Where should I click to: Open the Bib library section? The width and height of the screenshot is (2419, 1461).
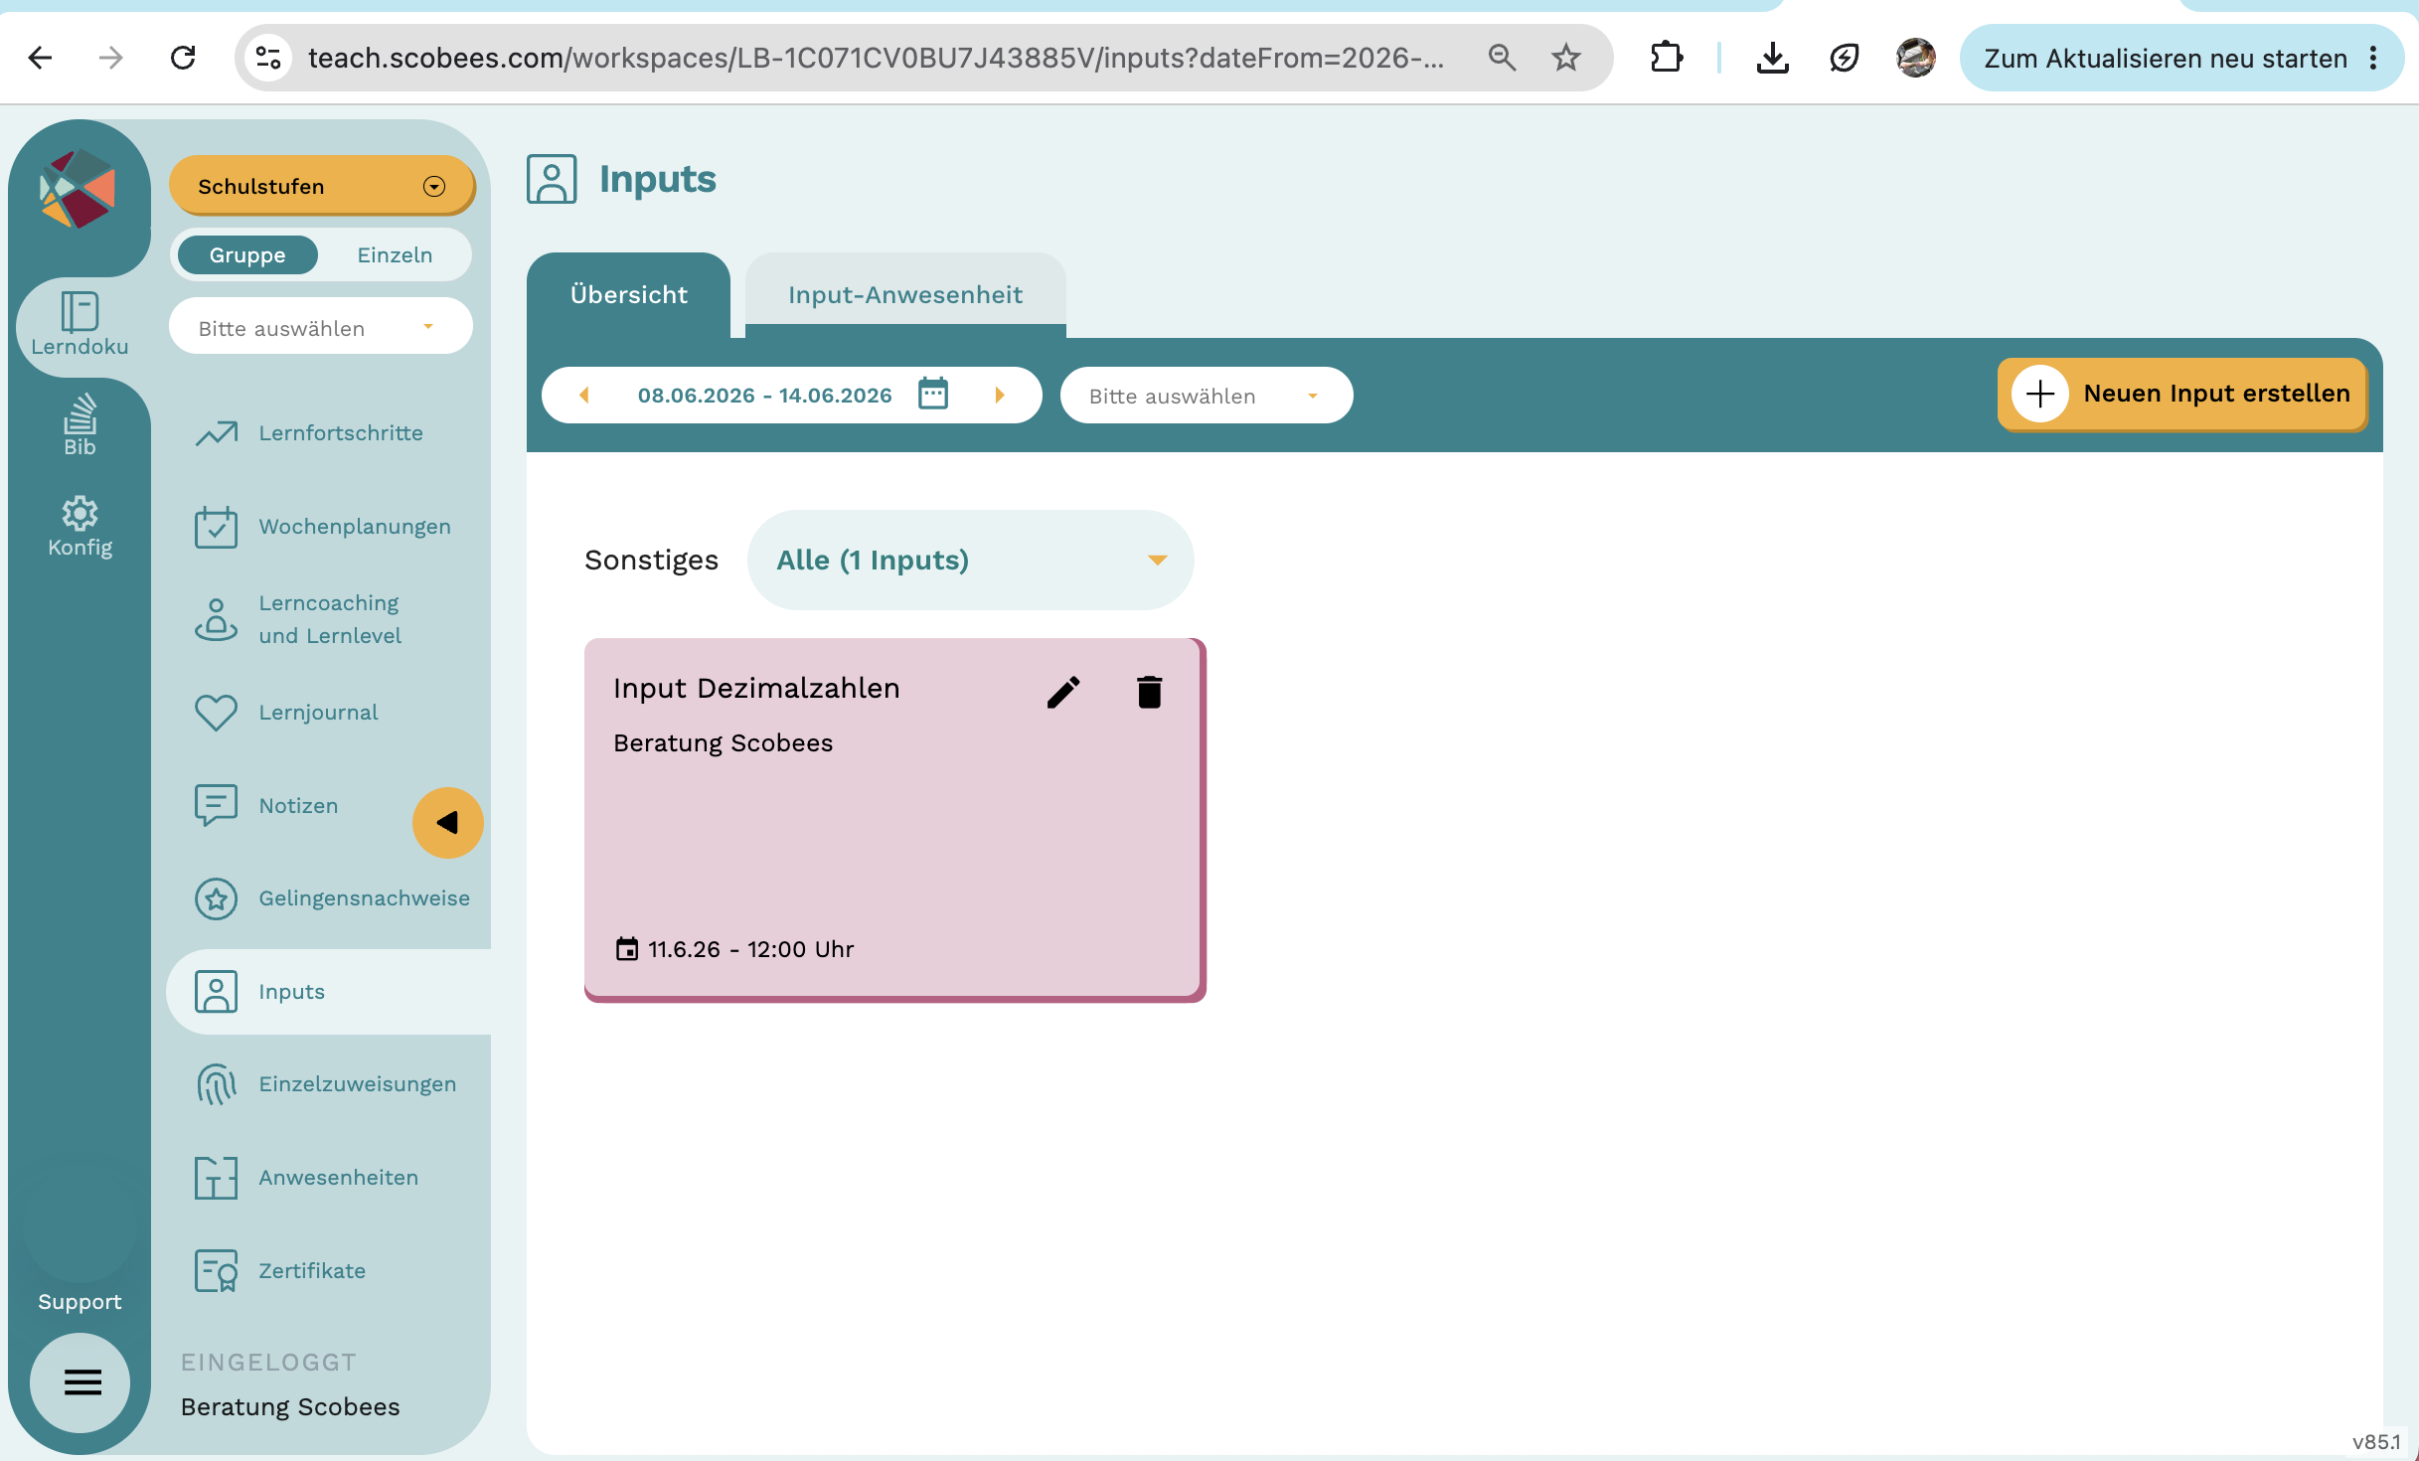click(x=80, y=425)
